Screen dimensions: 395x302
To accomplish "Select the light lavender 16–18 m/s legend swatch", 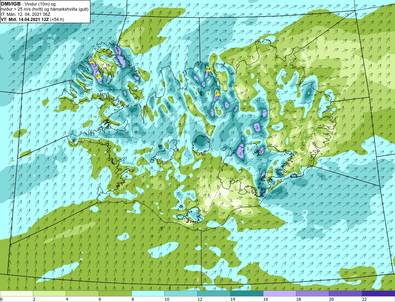I will point(280,294).
